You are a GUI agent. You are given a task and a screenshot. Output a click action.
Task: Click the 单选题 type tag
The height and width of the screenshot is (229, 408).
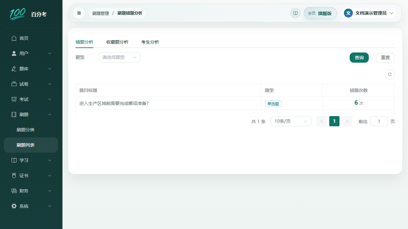point(273,104)
